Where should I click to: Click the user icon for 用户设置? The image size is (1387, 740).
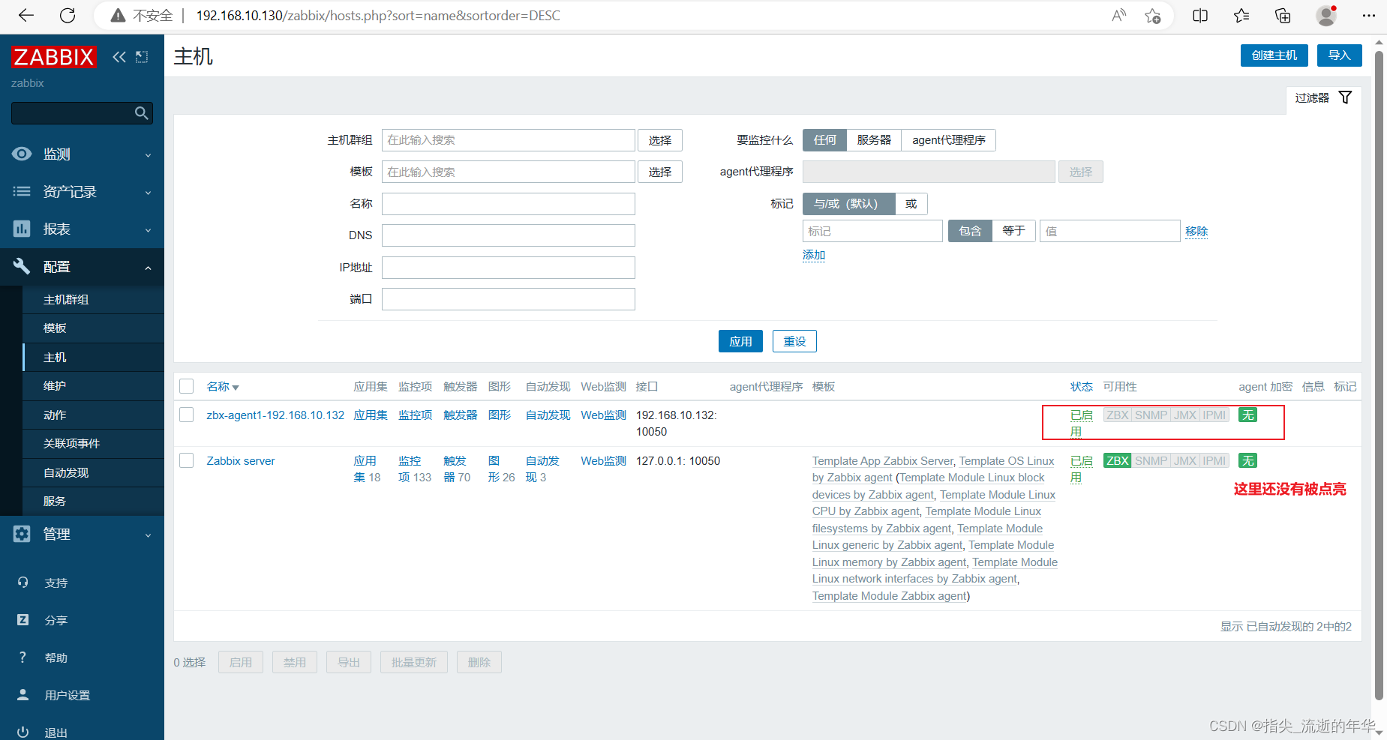pyautogui.click(x=23, y=695)
